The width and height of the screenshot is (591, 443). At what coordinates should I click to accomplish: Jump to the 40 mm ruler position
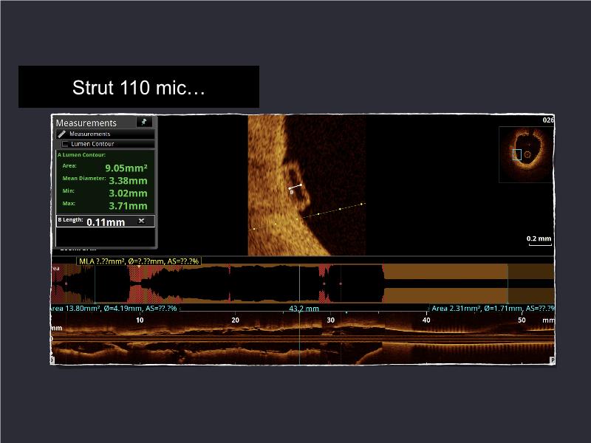coord(426,320)
